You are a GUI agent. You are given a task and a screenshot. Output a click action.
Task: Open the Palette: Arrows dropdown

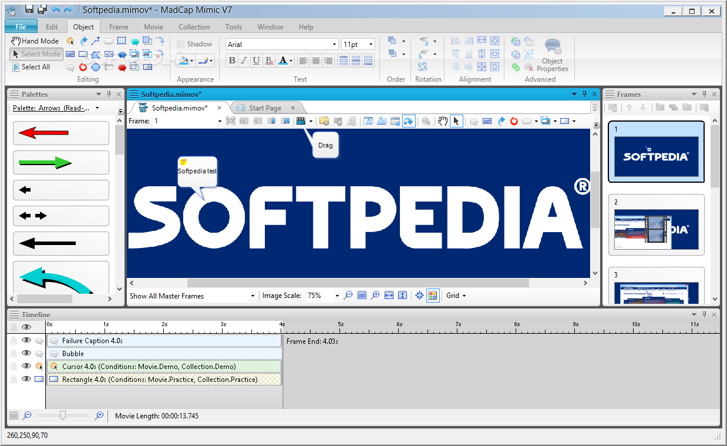(x=97, y=108)
